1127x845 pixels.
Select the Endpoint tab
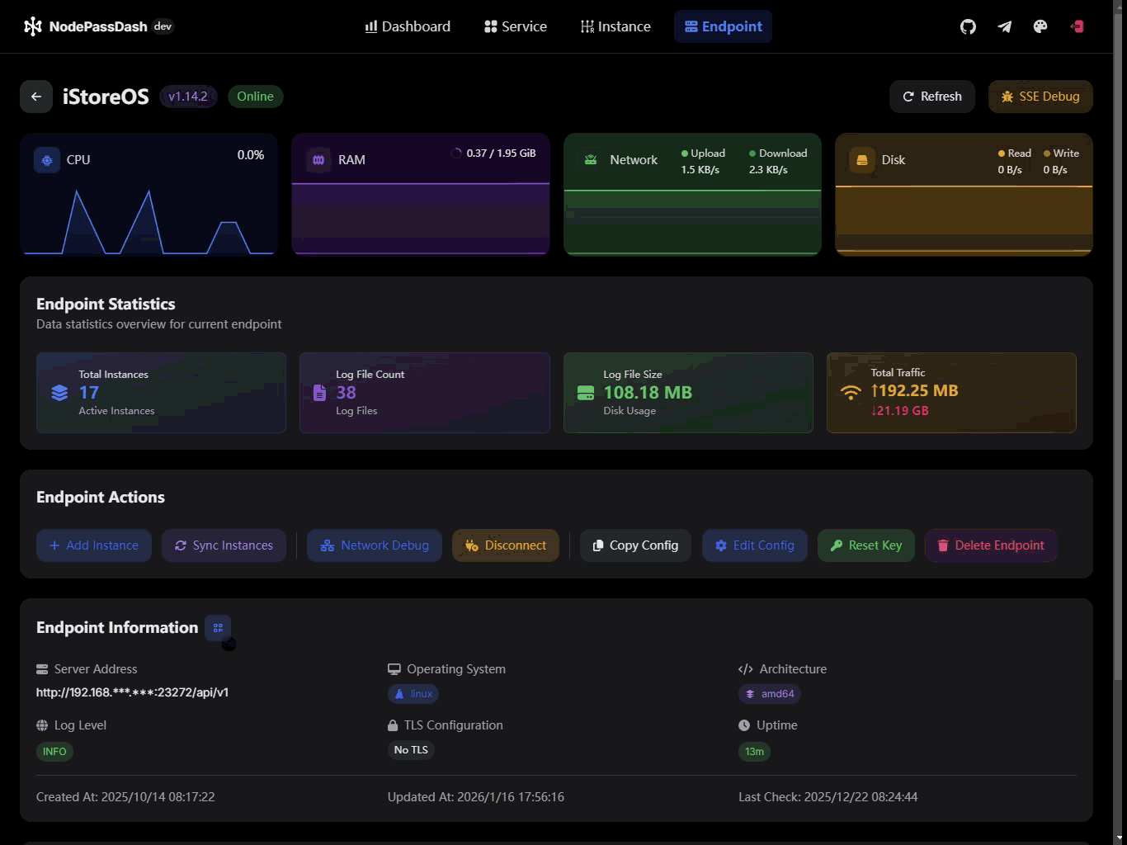point(724,26)
